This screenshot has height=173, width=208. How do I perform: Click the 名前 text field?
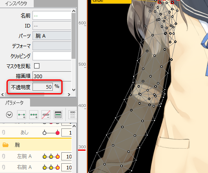pos(52,16)
